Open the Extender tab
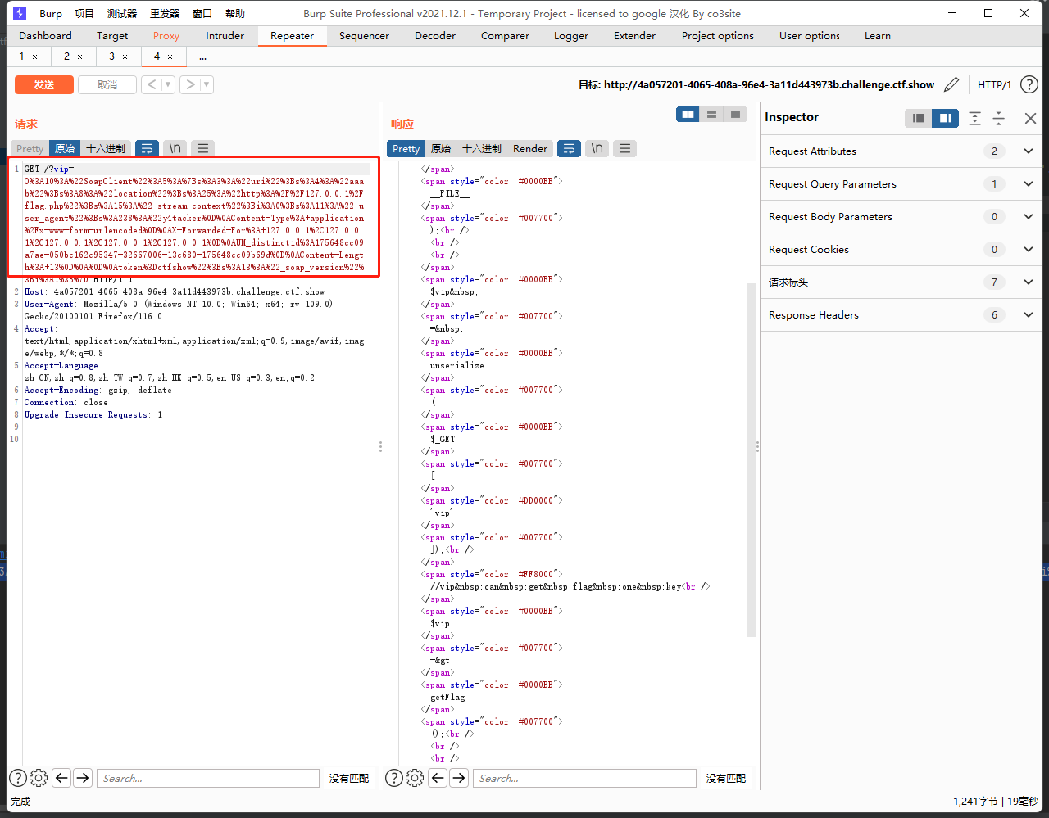 click(x=635, y=36)
